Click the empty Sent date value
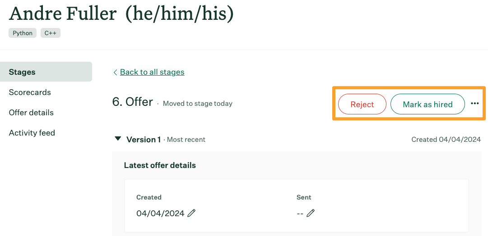488x236 pixels. coord(300,213)
